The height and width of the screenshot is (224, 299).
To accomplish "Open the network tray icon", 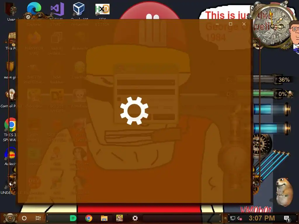I will click(x=233, y=218).
